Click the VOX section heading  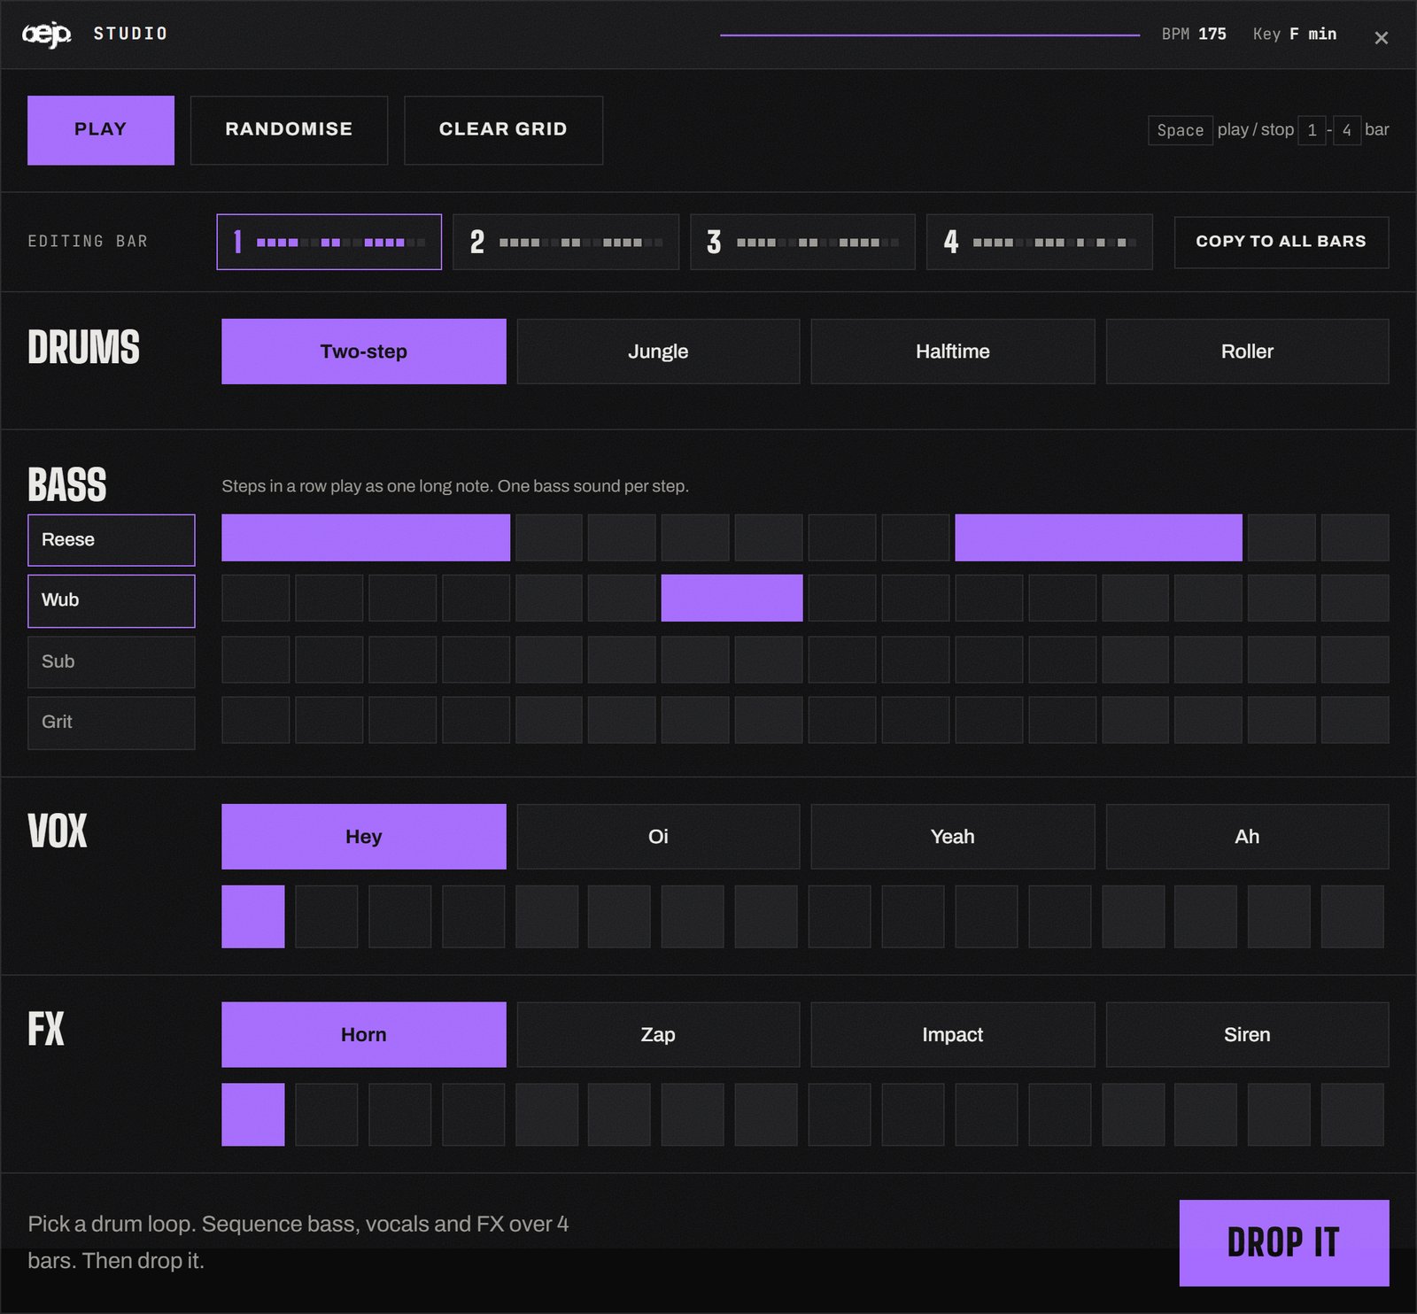58,831
